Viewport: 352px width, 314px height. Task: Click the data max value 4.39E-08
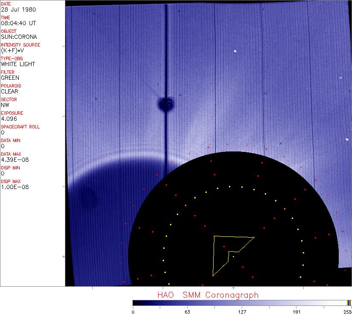click(x=15, y=160)
